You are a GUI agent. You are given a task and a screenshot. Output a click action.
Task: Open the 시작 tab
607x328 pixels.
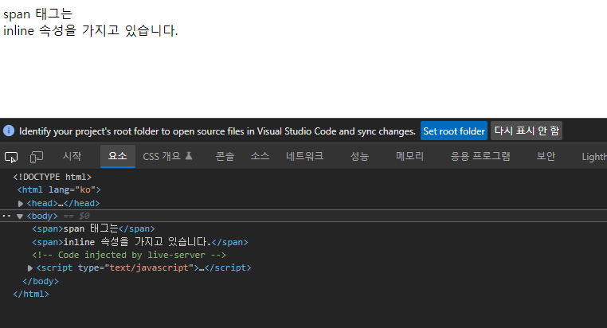click(x=72, y=156)
